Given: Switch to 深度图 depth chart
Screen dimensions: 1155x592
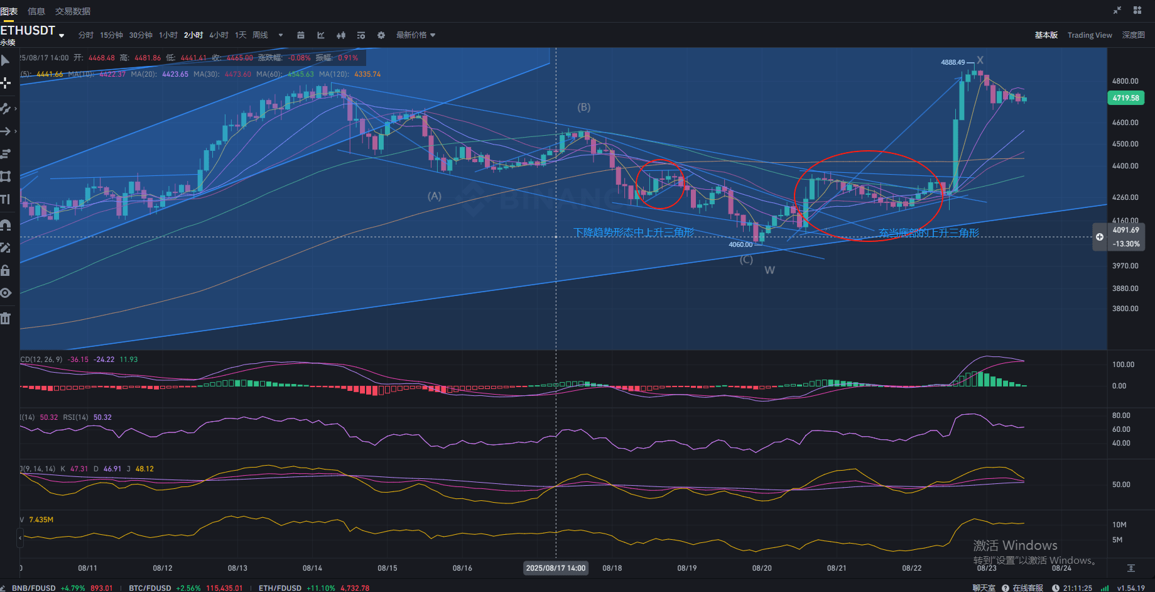Looking at the screenshot, I should pos(1134,35).
